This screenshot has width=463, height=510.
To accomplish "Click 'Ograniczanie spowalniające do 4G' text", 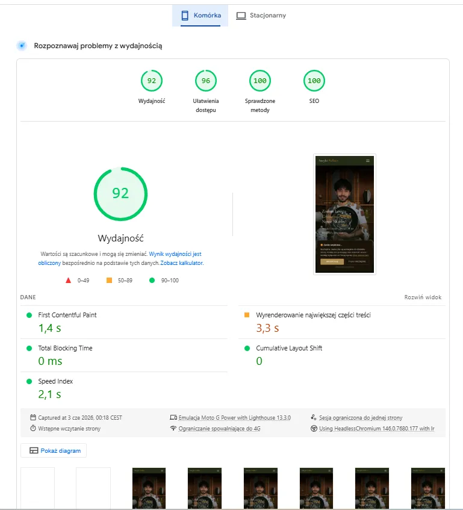I will [220, 429].
